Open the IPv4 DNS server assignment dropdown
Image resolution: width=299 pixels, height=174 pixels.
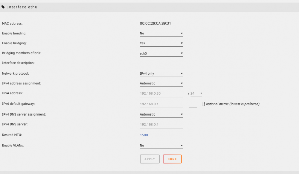coord(161,115)
